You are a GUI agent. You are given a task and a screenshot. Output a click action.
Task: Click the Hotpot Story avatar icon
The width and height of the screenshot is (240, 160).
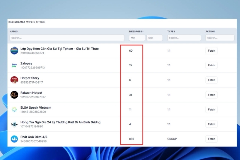click(x=14, y=80)
